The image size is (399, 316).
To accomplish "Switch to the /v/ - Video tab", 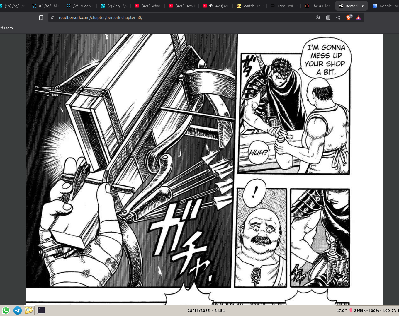I will tap(80, 6).
